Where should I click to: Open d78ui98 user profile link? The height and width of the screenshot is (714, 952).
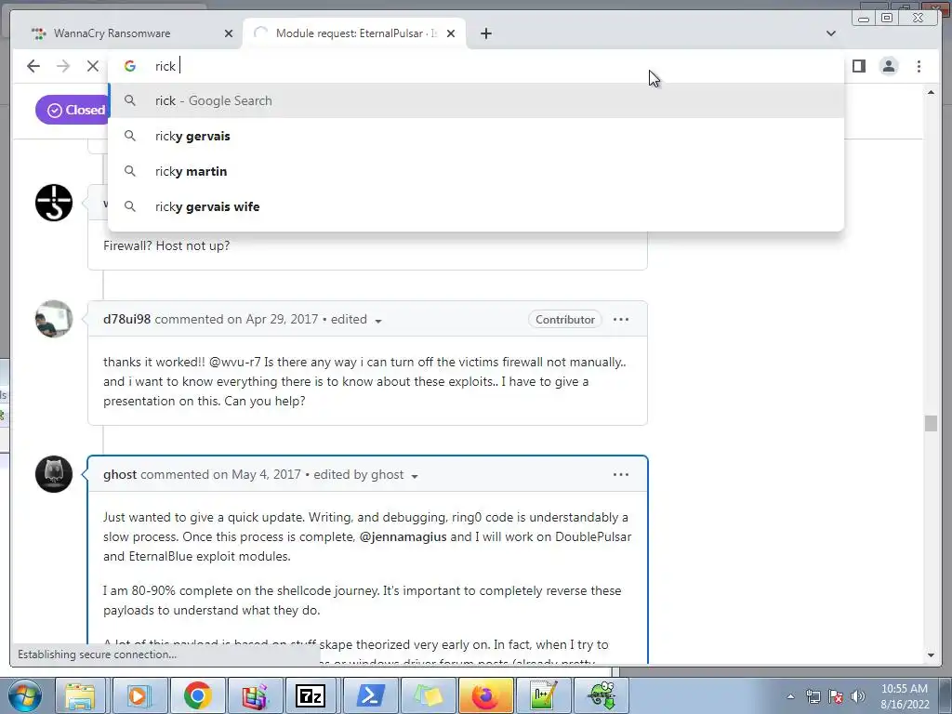click(126, 320)
